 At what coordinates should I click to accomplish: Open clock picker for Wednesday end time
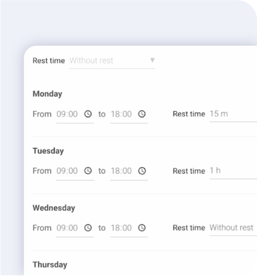[x=142, y=228]
